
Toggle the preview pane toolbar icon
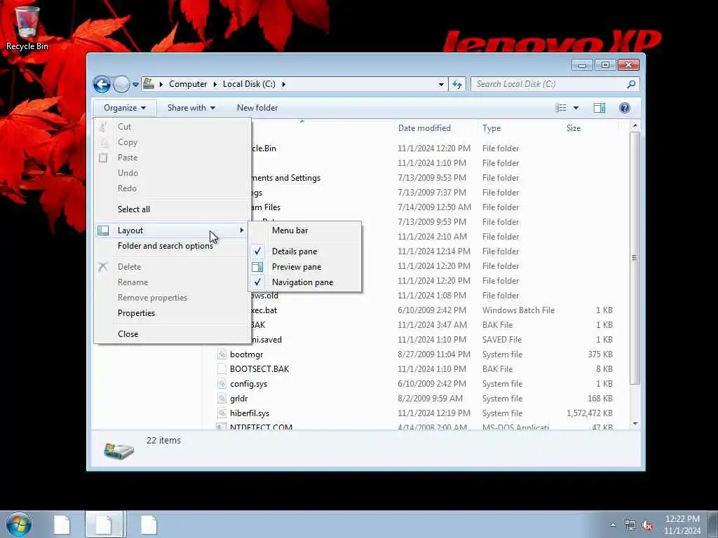coord(600,108)
